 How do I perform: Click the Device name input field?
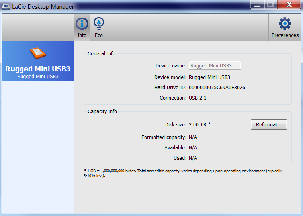tap(215, 65)
